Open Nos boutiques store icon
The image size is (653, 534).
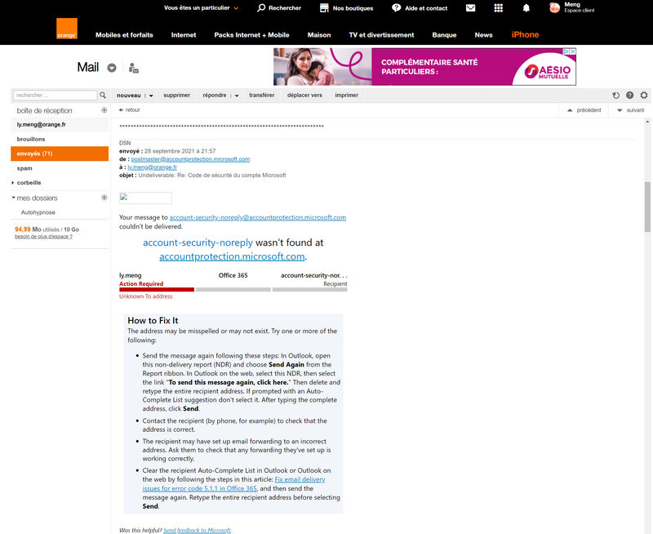tap(324, 8)
